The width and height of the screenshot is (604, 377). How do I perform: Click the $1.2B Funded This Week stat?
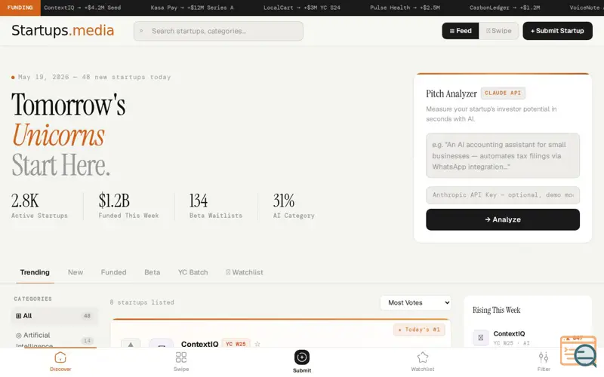pos(128,206)
